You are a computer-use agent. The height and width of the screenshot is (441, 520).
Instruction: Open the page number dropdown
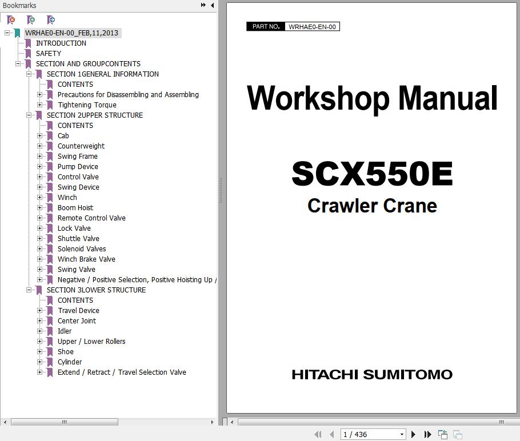[402, 434]
